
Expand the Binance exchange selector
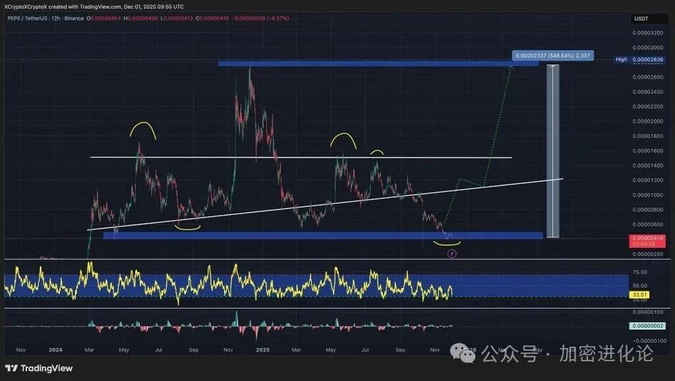pos(74,18)
